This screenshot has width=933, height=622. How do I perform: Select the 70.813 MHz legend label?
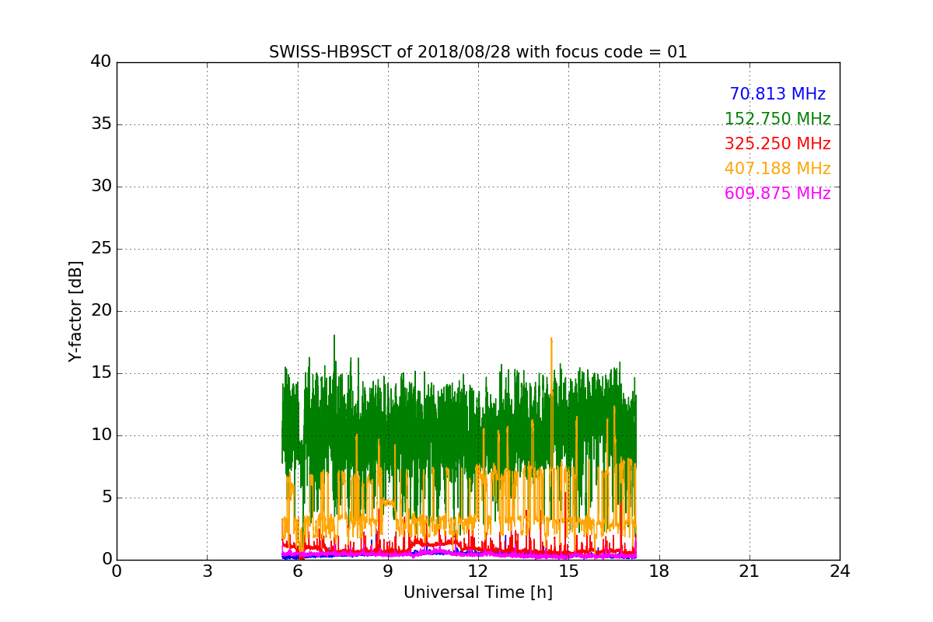pyautogui.click(x=777, y=94)
